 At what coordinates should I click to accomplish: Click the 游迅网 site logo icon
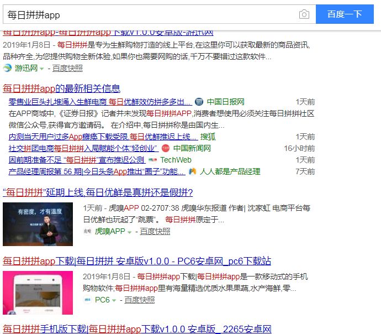7,68
